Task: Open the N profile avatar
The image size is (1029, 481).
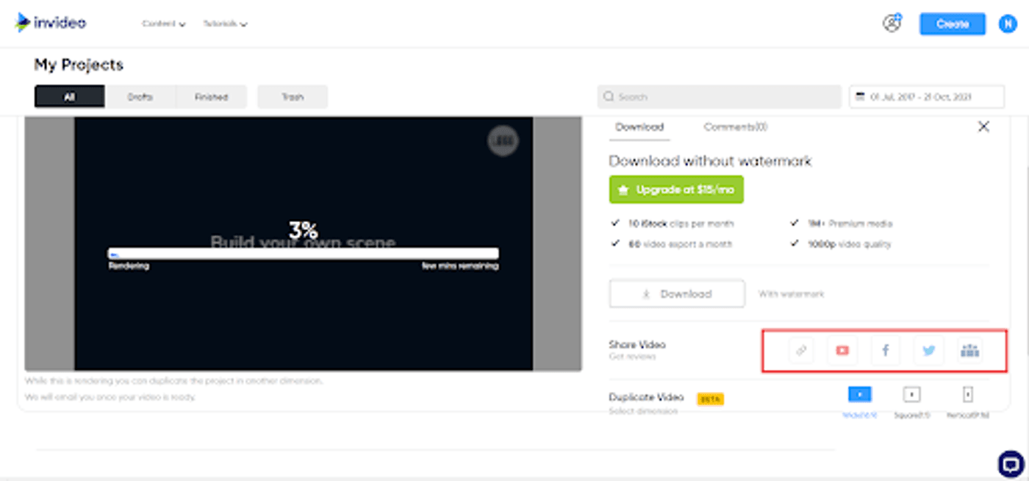Action: click(1007, 24)
